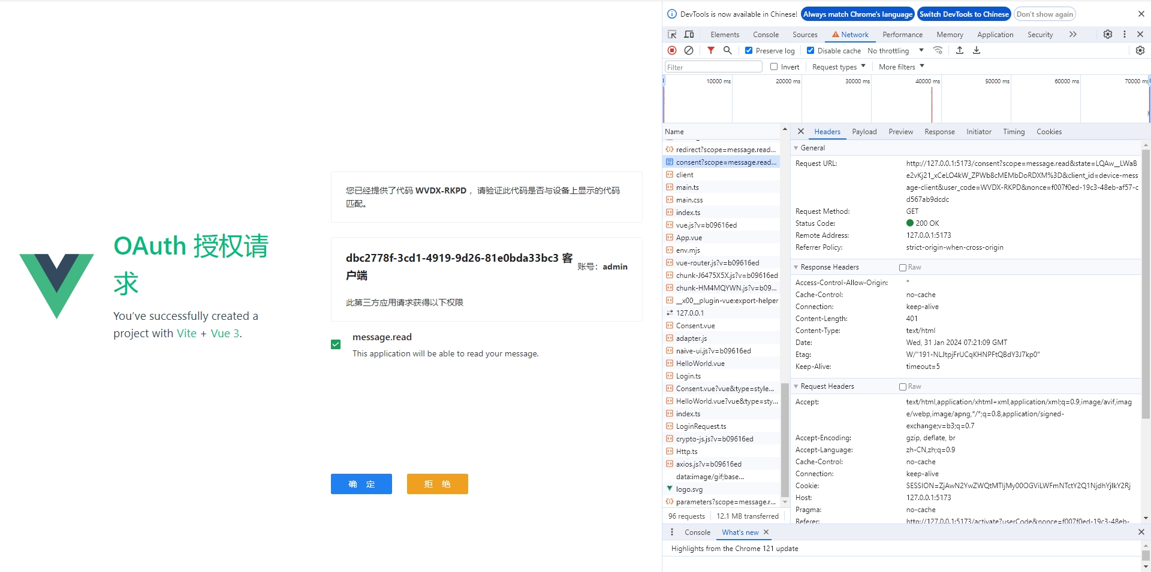
Task: Clear the network log
Action: click(689, 50)
